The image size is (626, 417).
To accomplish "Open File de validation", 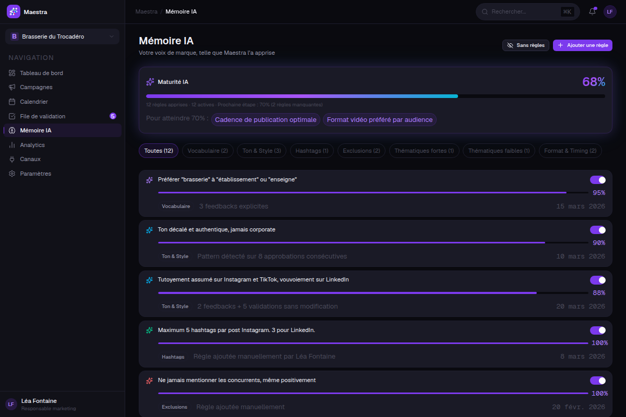I will click(63, 116).
